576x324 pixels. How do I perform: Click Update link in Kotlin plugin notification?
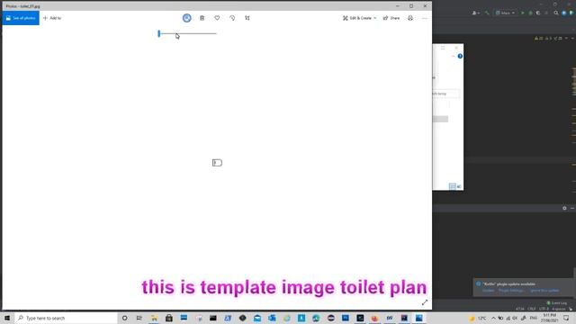tap(488, 291)
